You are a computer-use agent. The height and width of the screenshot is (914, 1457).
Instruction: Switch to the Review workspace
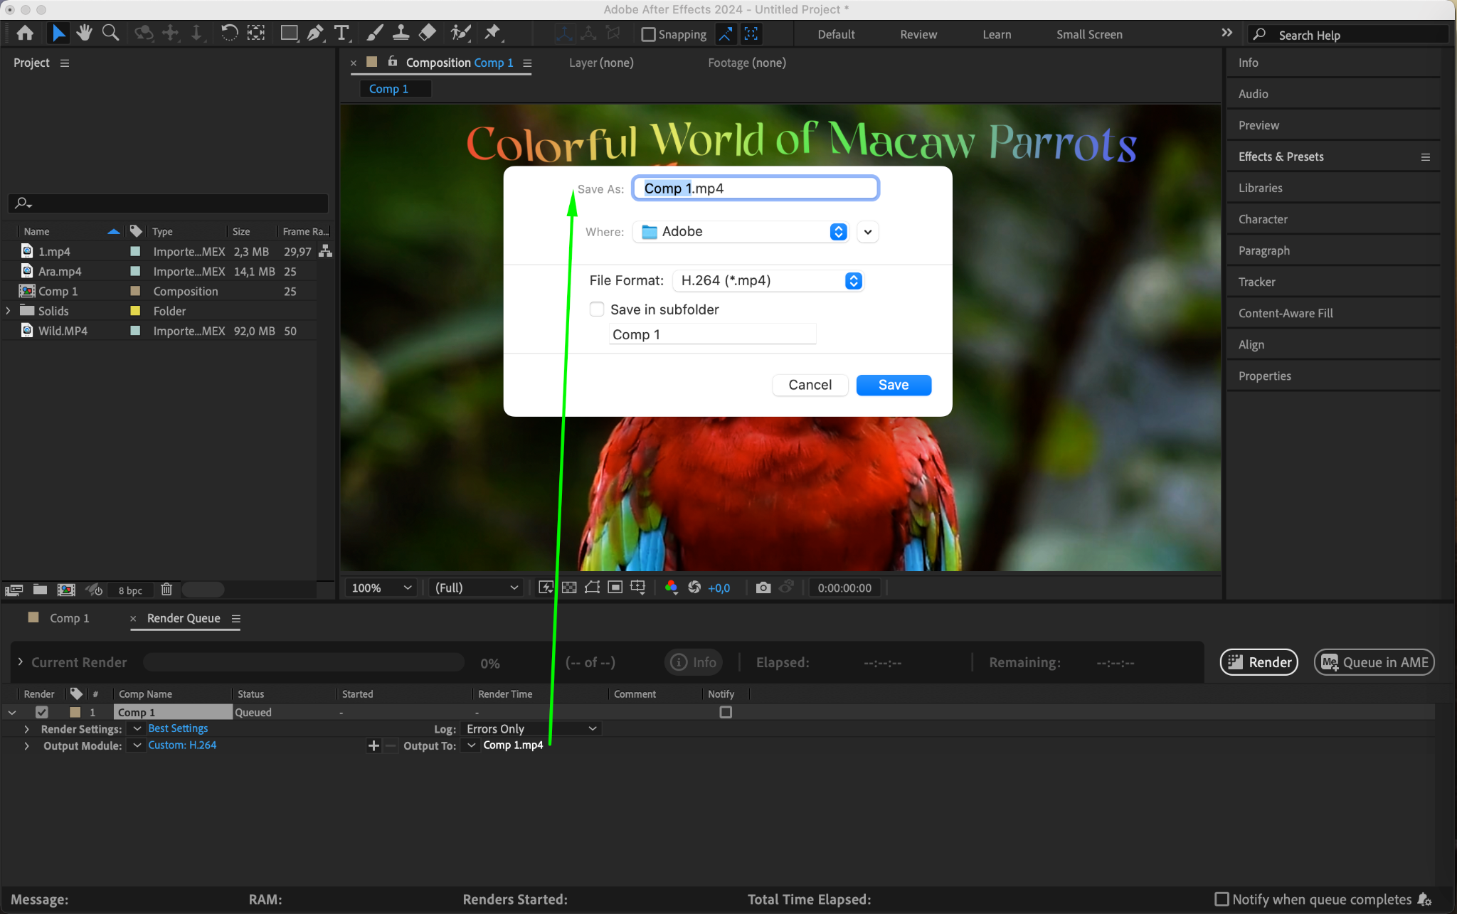(x=918, y=34)
